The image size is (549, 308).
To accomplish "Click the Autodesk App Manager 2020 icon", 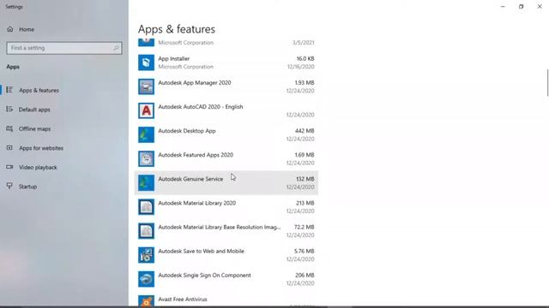I will (x=146, y=86).
